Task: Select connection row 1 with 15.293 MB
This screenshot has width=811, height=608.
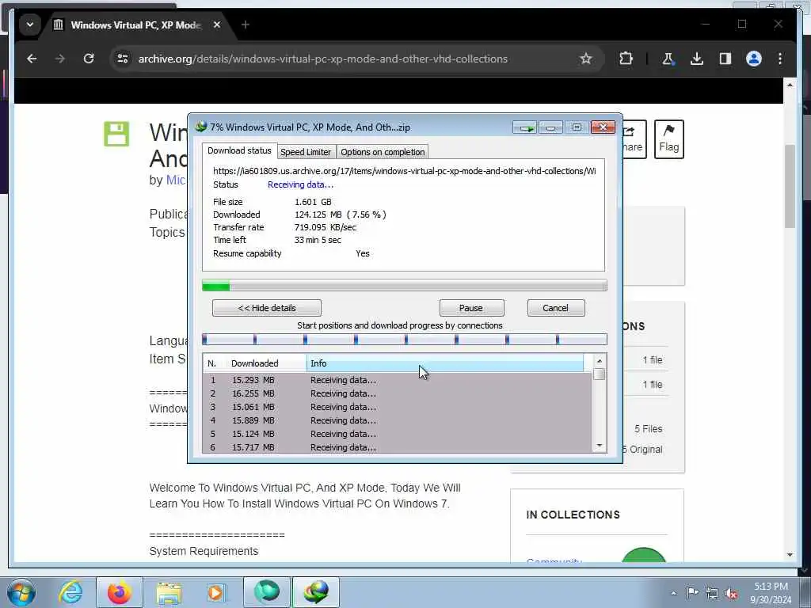Action: pyautogui.click(x=398, y=380)
